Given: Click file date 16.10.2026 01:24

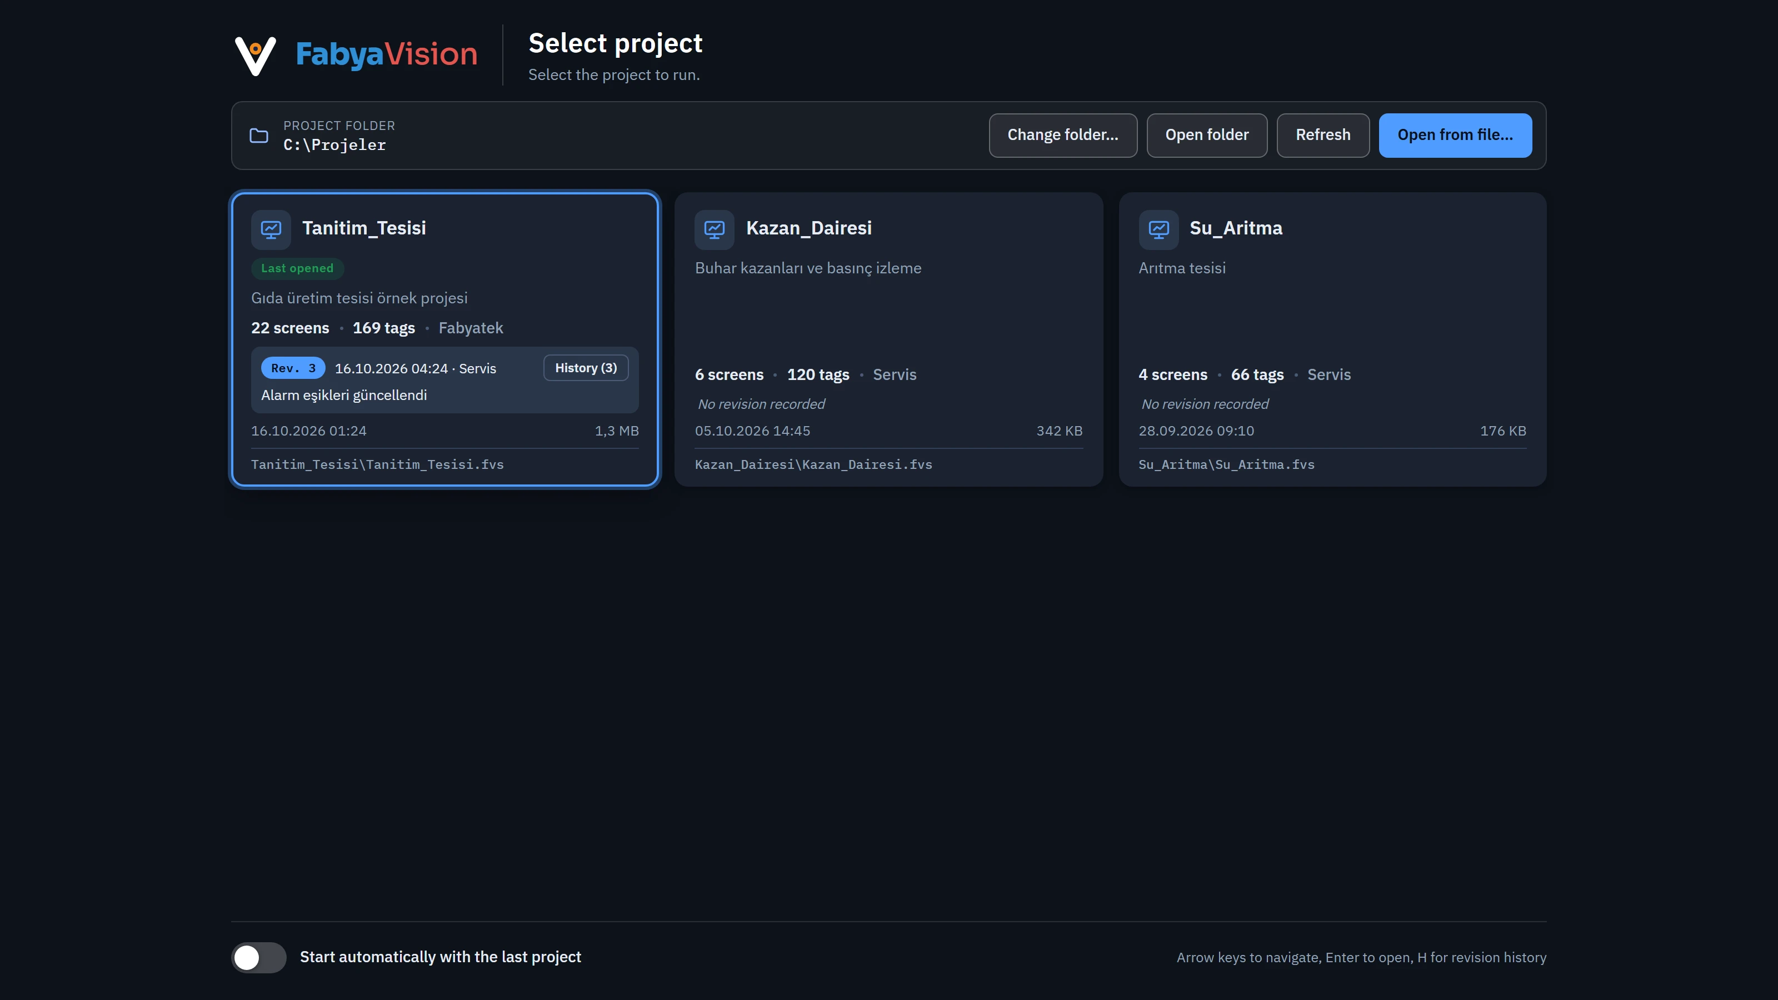Looking at the screenshot, I should (x=309, y=431).
